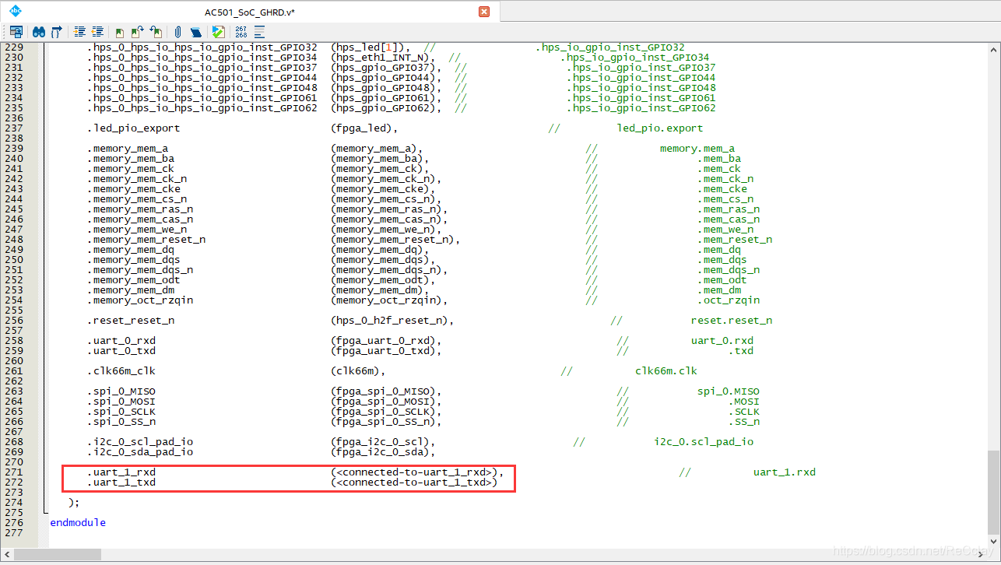Toggle a bookmark on the current line
Image resolution: width=1001 pixels, height=565 pixels.
(x=120, y=32)
